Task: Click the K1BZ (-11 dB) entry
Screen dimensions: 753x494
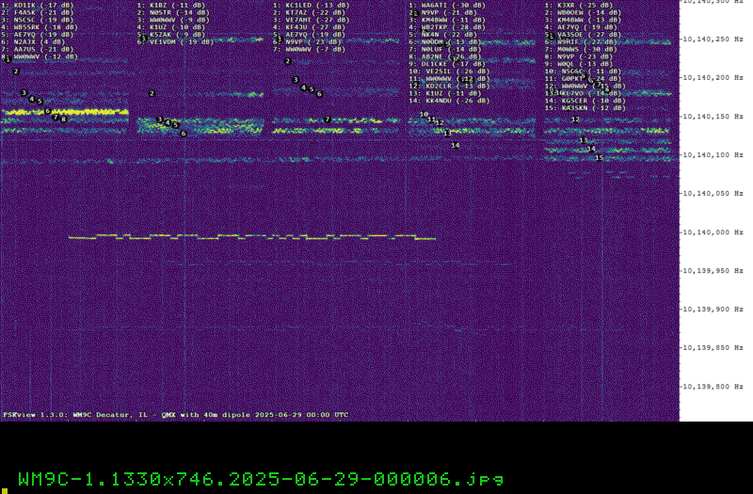Action: (171, 6)
